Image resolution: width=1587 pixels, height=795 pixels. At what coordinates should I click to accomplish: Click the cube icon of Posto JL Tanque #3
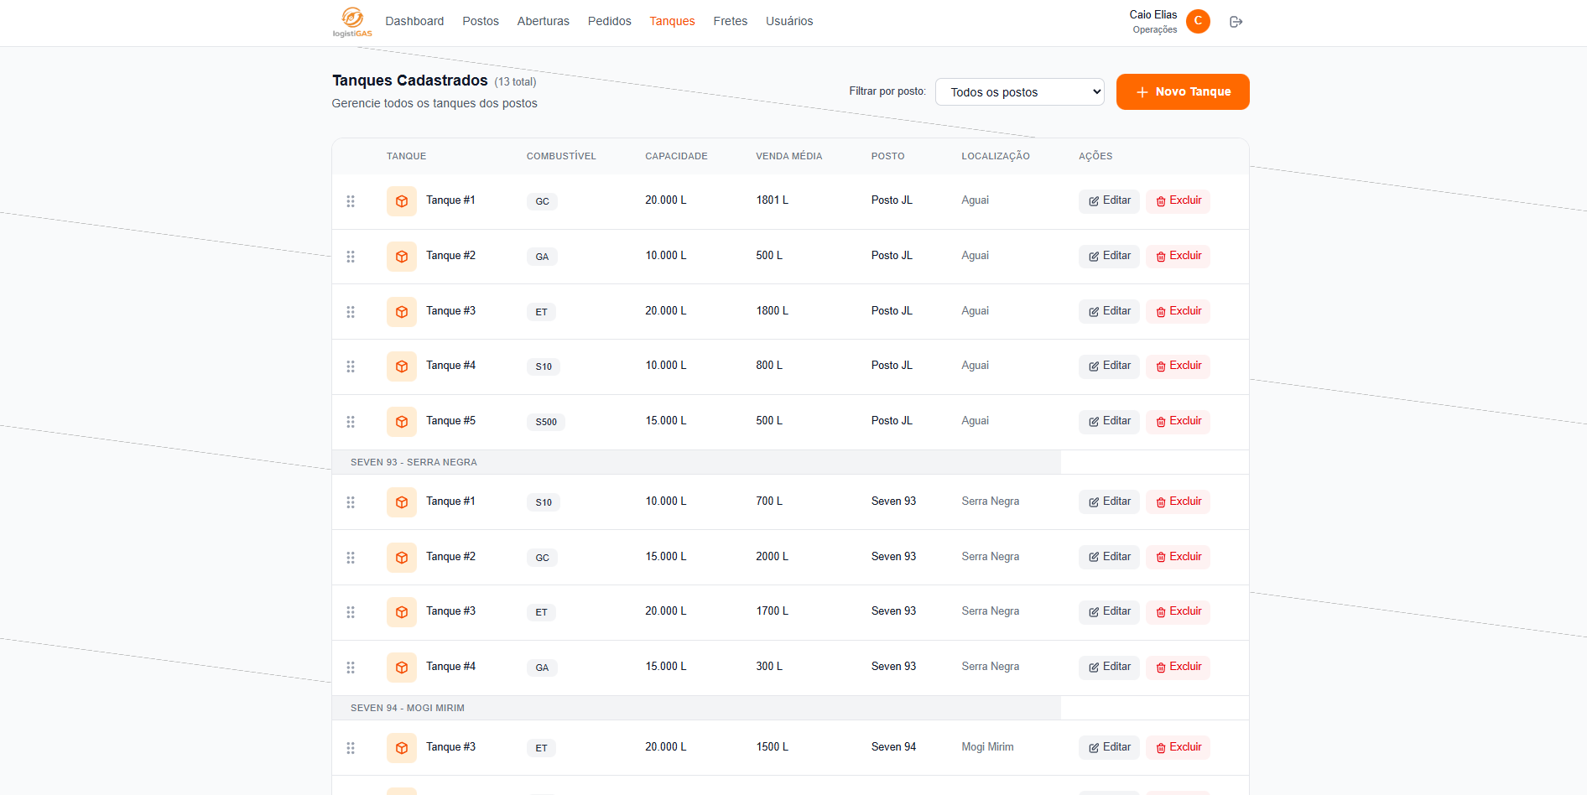[x=402, y=312]
